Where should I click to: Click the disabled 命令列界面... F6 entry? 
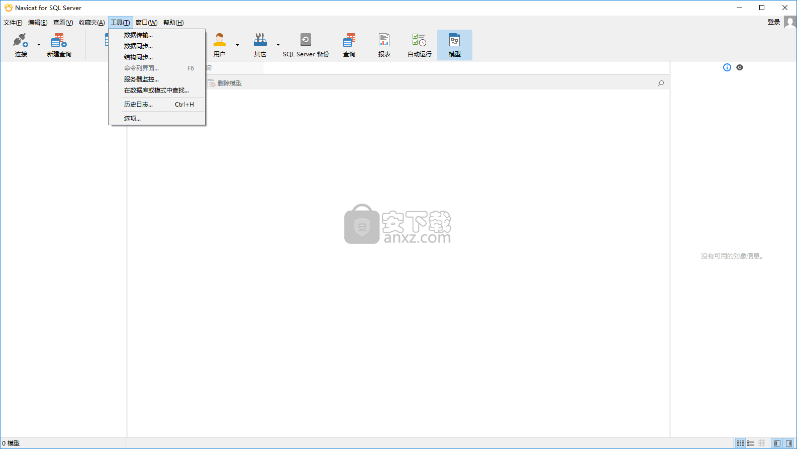coord(157,68)
